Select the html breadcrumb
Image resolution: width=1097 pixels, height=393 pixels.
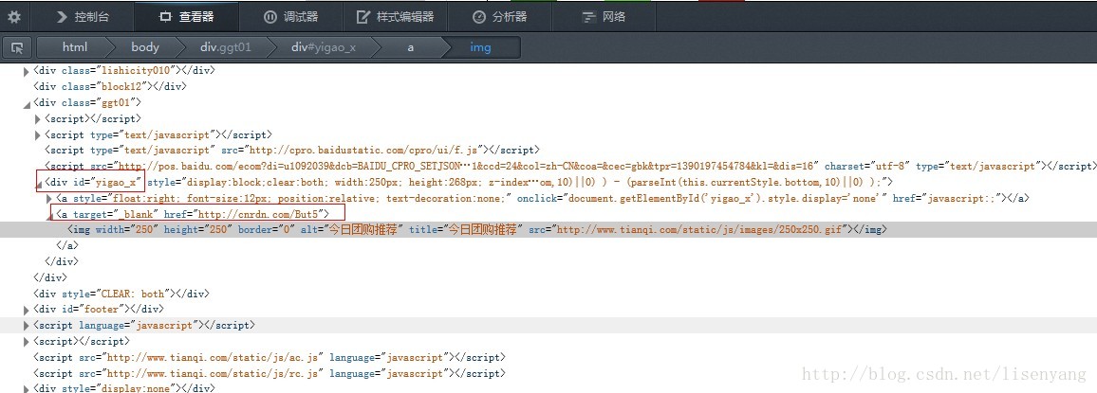75,47
